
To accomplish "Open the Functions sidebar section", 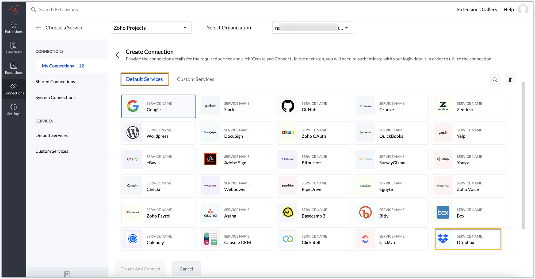I will click(x=14, y=48).
